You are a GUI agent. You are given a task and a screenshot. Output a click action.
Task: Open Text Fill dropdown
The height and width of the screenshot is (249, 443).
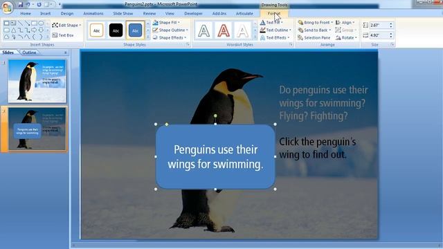[x=271, y=22]
